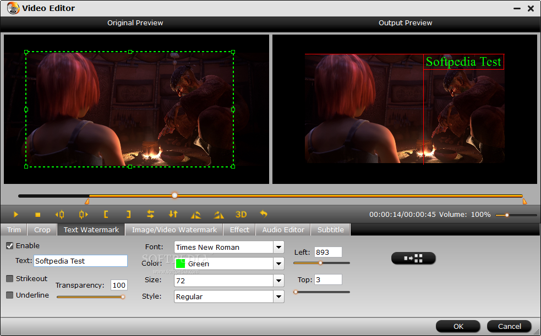
Task: Open the Style dropdown
Action: 278,297
